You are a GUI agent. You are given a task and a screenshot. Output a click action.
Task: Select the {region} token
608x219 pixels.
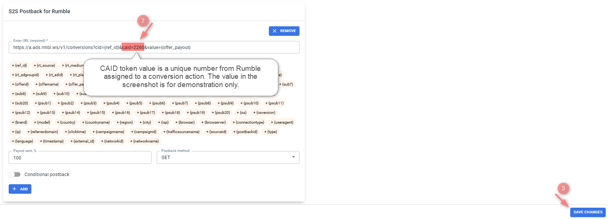click(125, 123)
